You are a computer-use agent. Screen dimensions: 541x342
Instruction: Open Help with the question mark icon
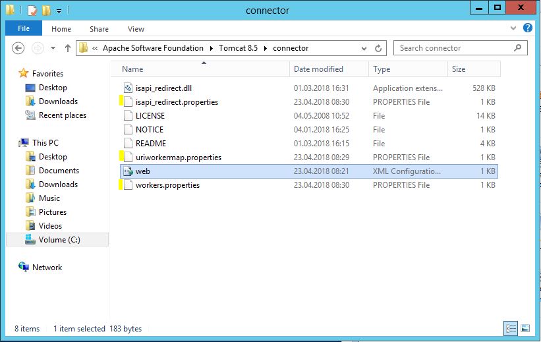pyautogui.click(x=528, y=28)
